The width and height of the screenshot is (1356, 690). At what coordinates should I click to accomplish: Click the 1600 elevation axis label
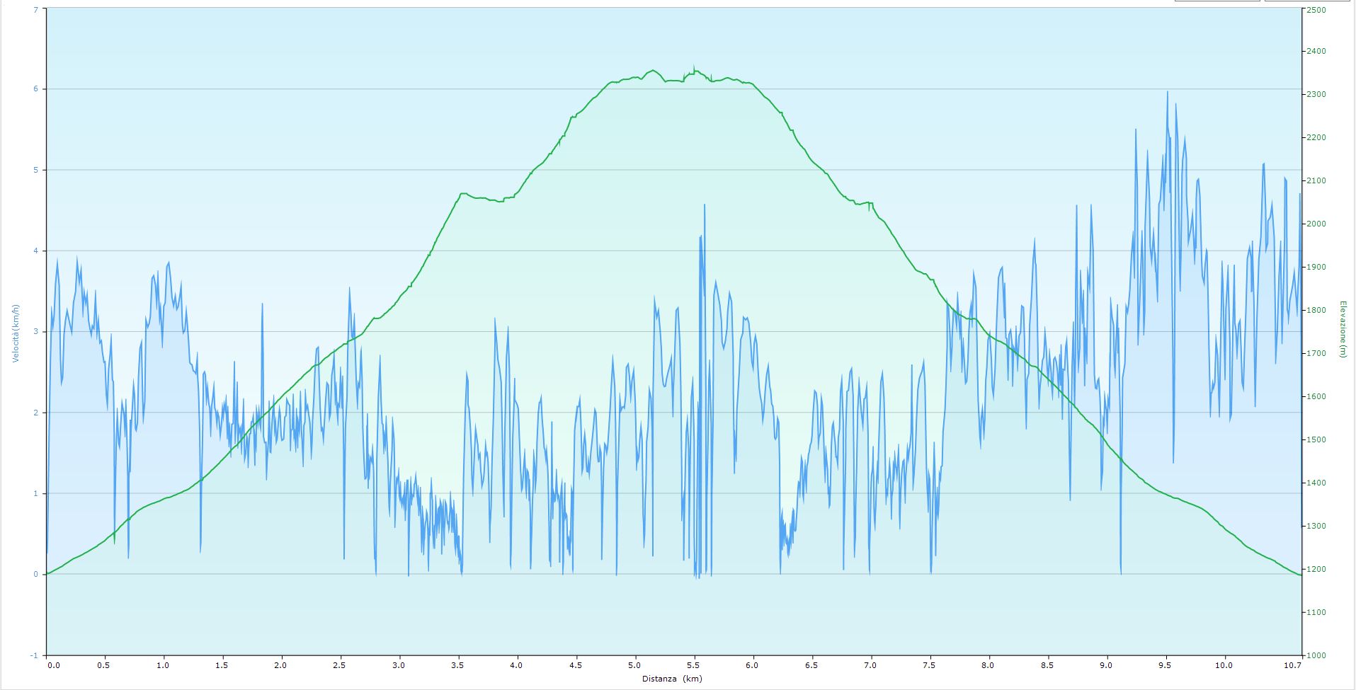[1317, 396]
